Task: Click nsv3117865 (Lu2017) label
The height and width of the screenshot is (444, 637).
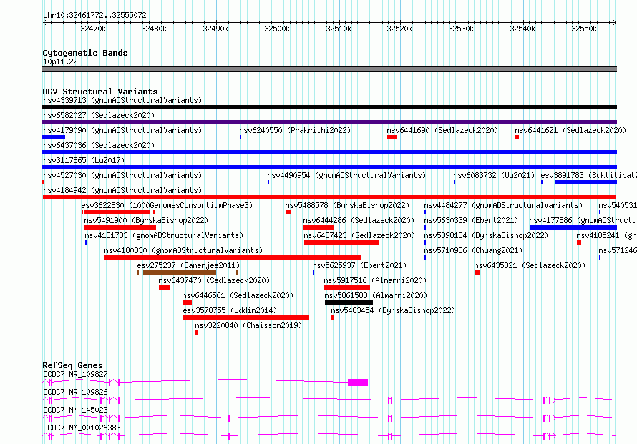Action: (84, 160)
